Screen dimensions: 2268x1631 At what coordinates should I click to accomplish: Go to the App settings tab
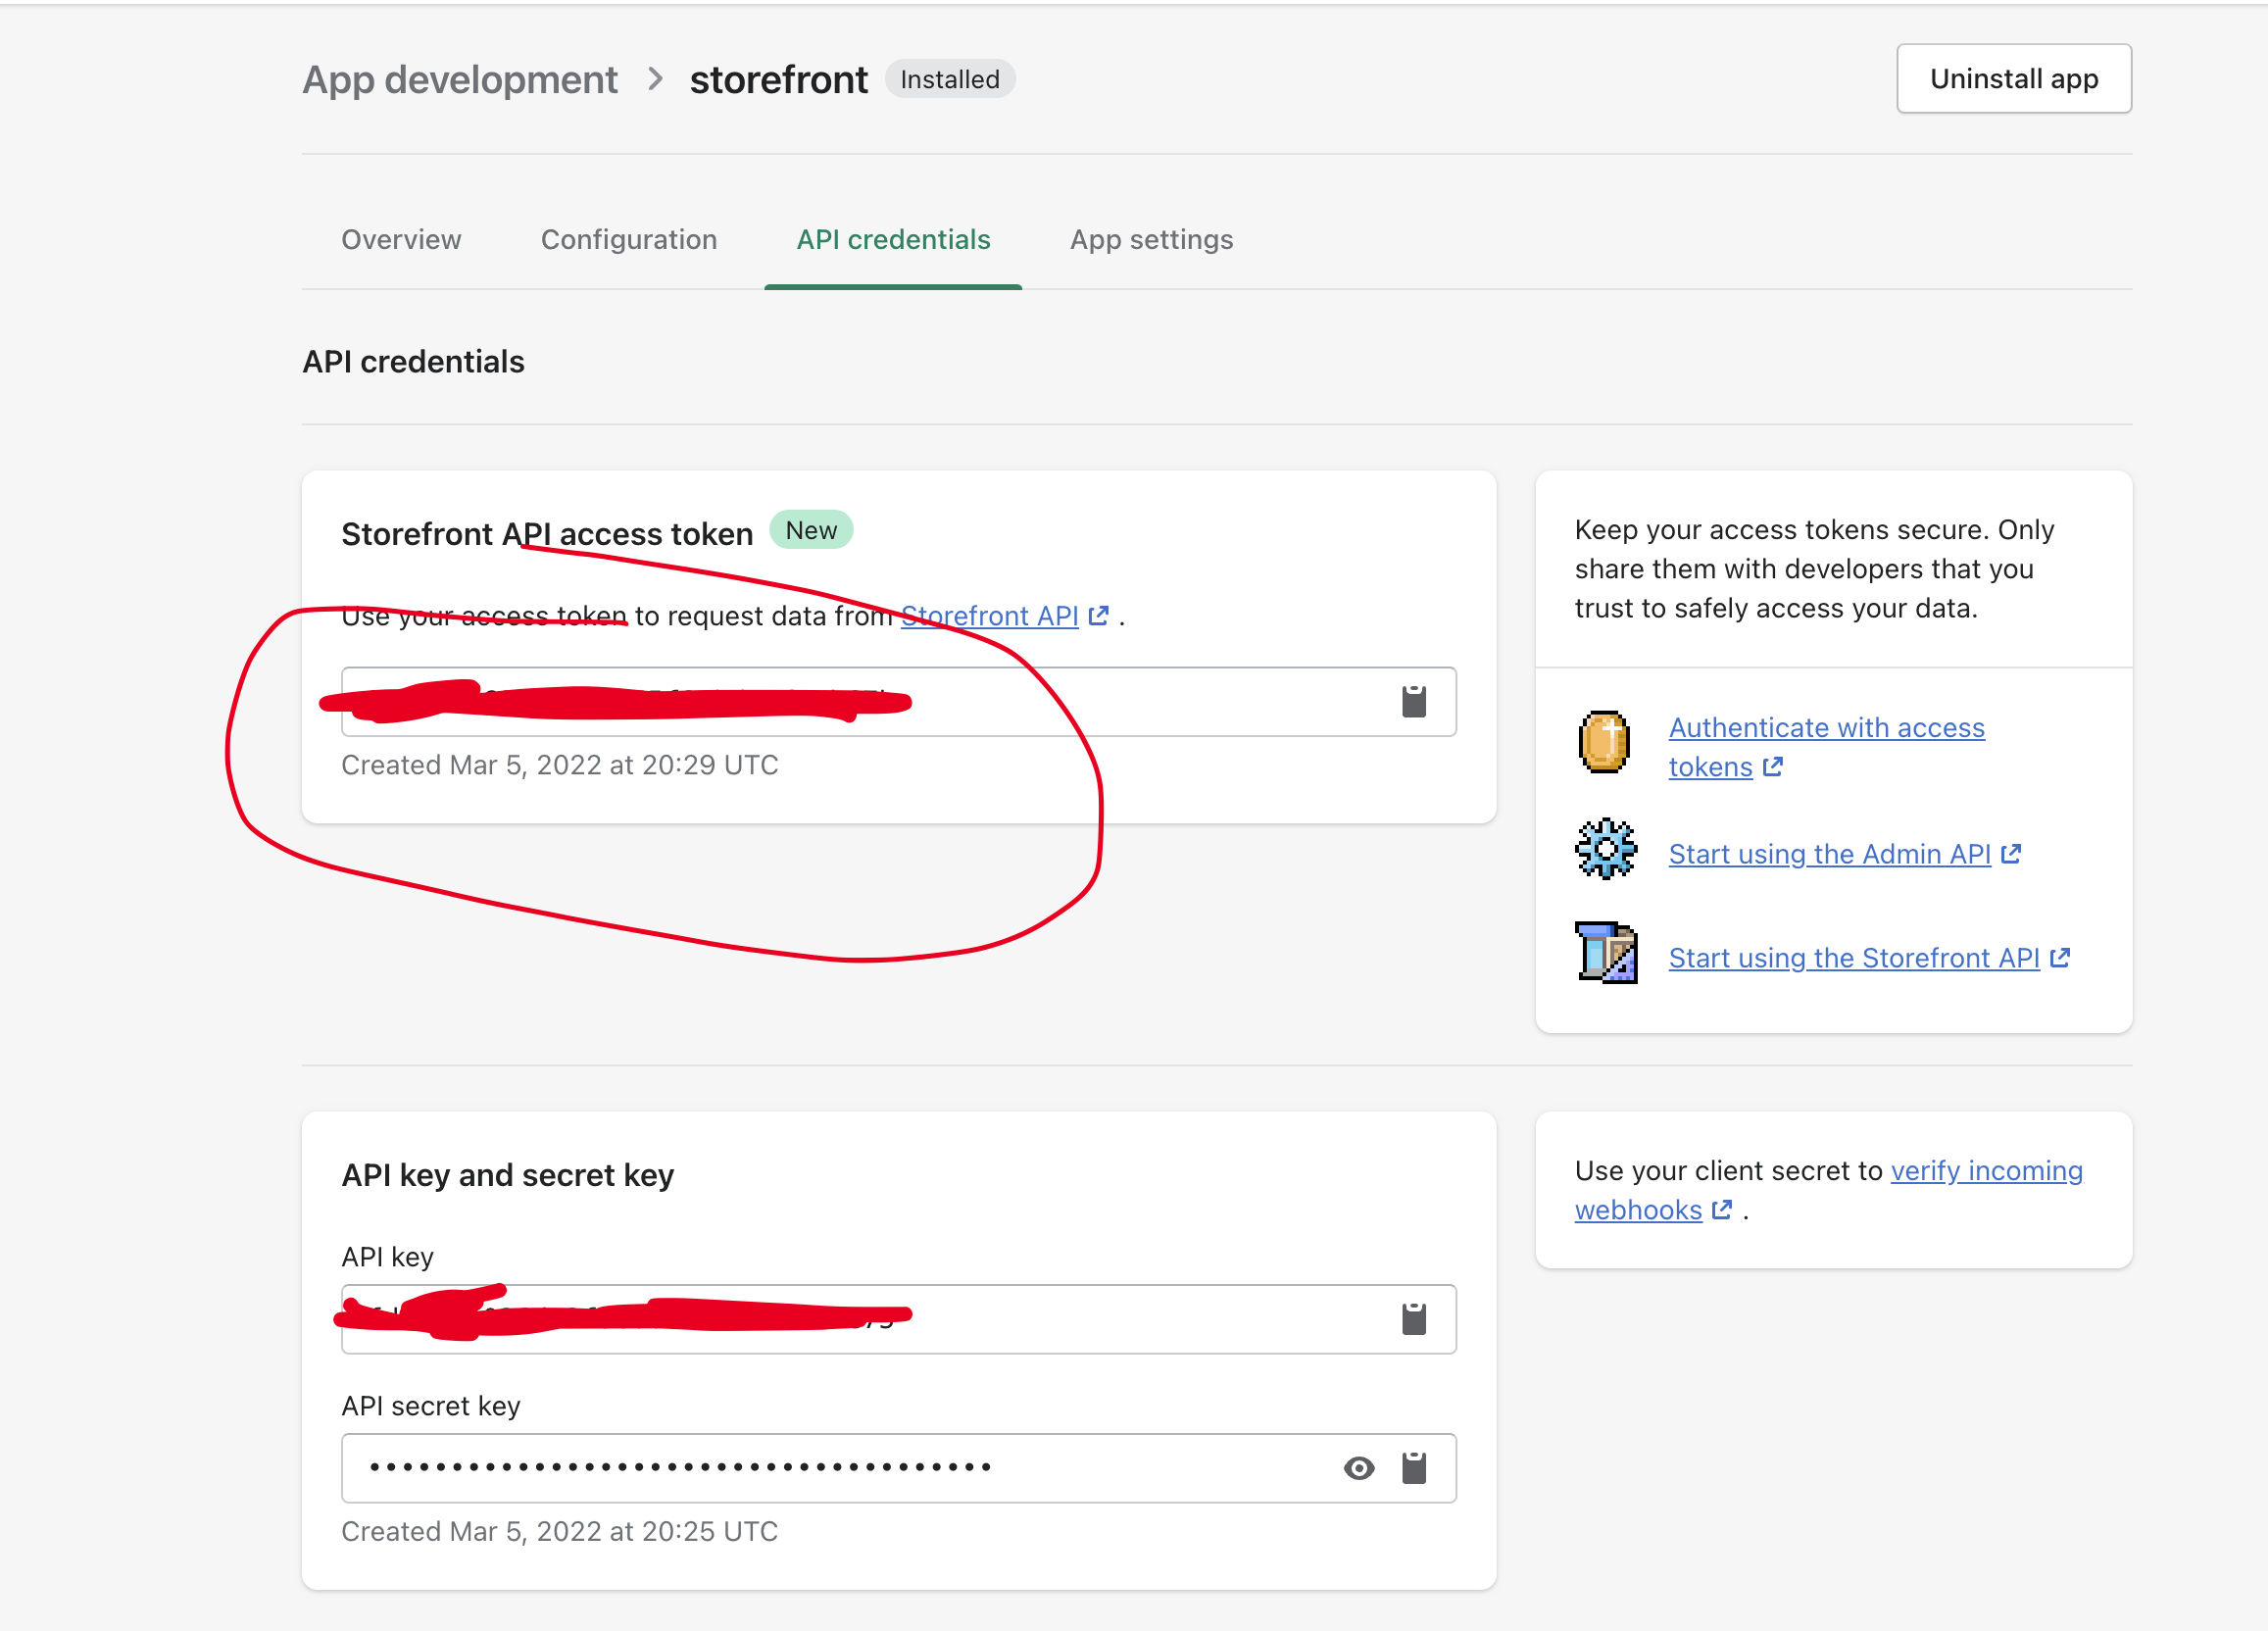tap(1151, 240)
